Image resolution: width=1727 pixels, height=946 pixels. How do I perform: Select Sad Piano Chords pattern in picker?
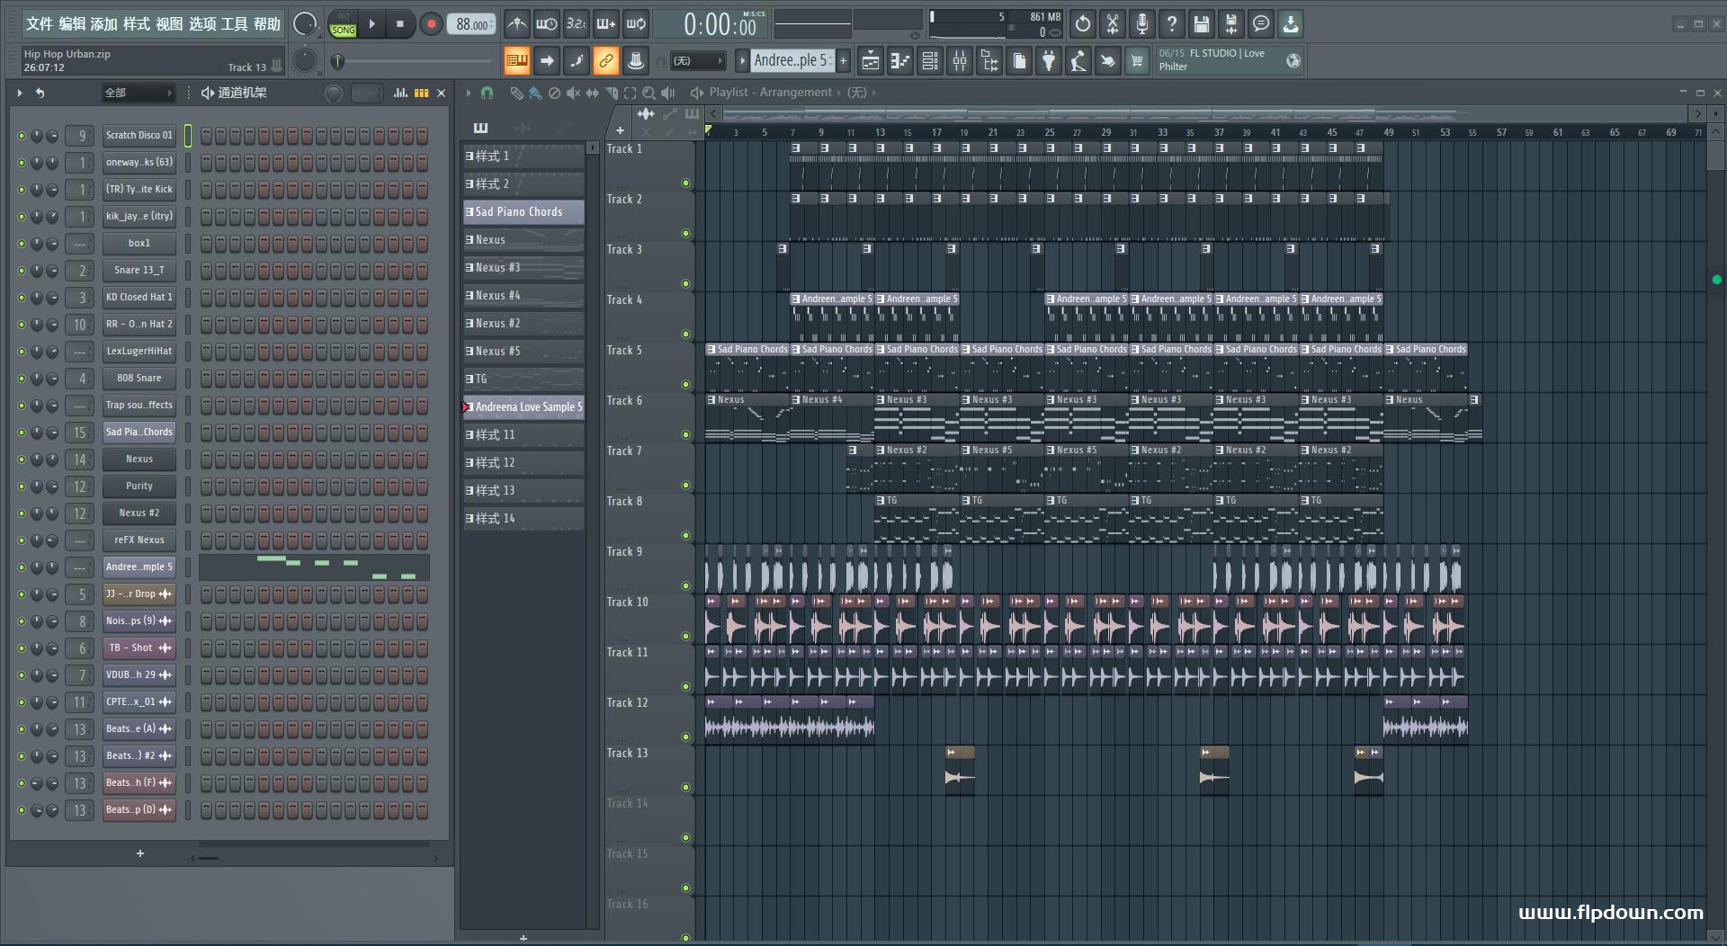click(x=523, y=212)
